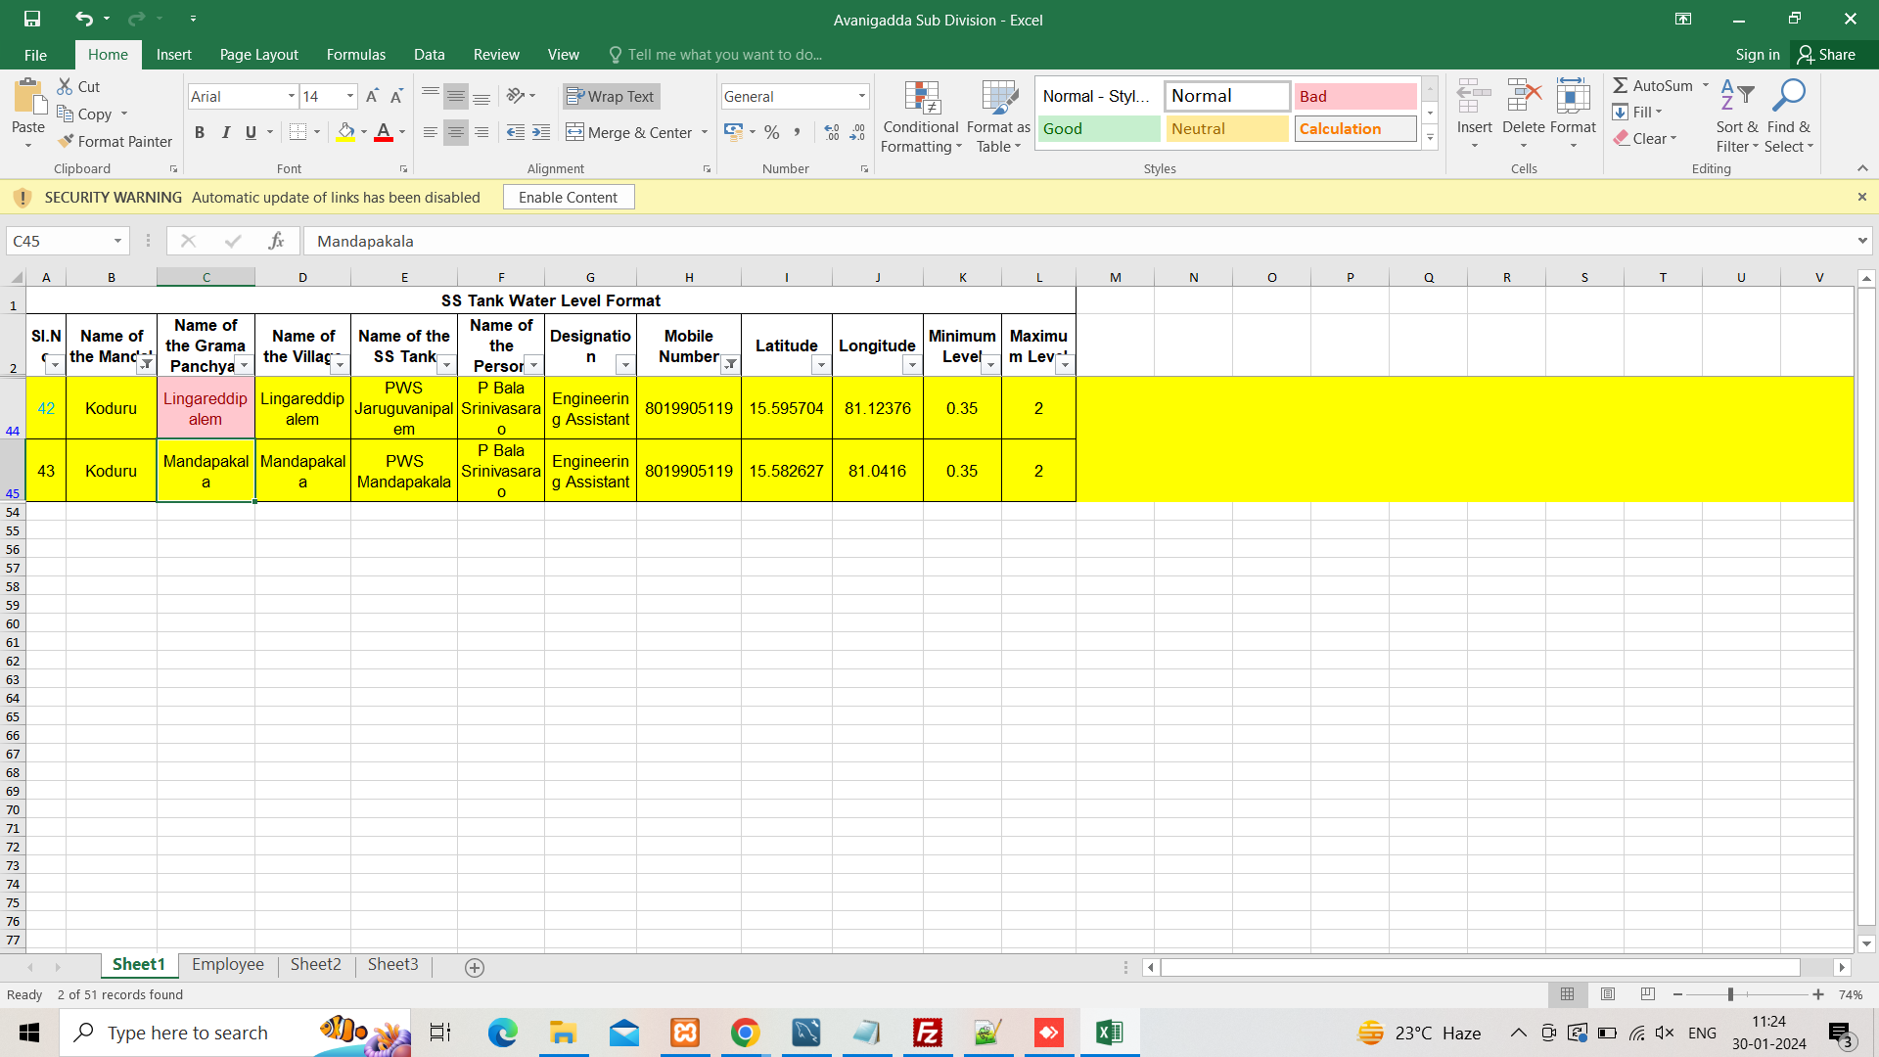Switch to Page Break Preview in status bar
The image size is (1879, 1057).
pos(1648,994)
